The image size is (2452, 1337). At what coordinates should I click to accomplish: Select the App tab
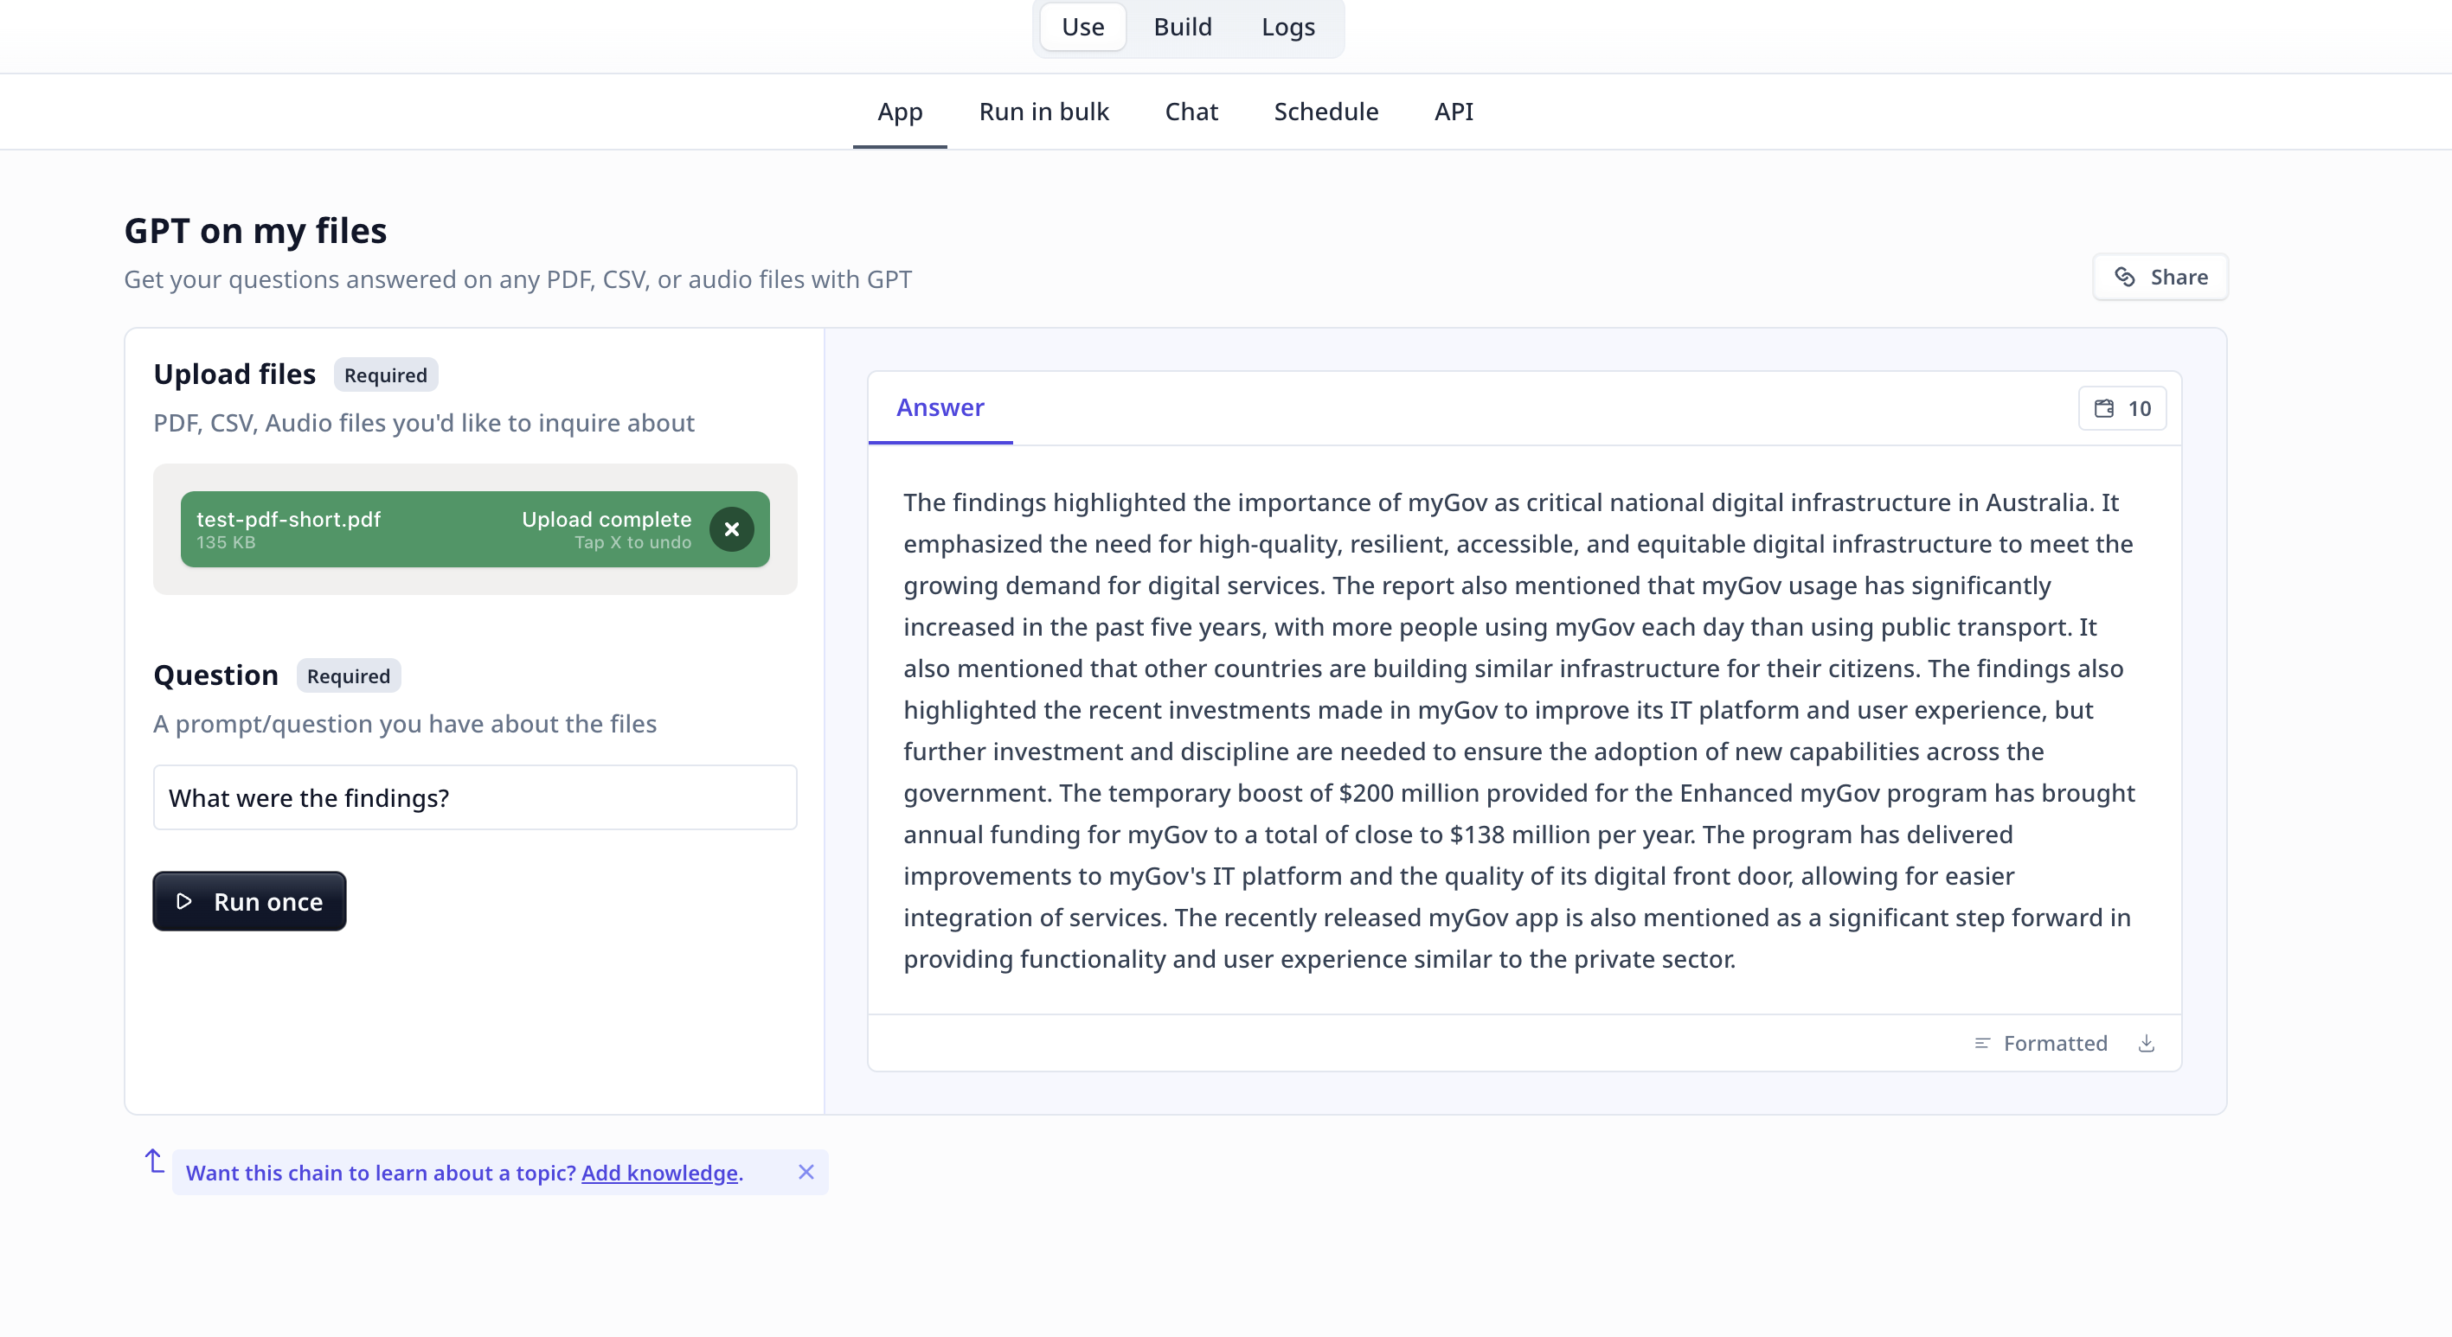pyautogui.click(x=900, y=112)
